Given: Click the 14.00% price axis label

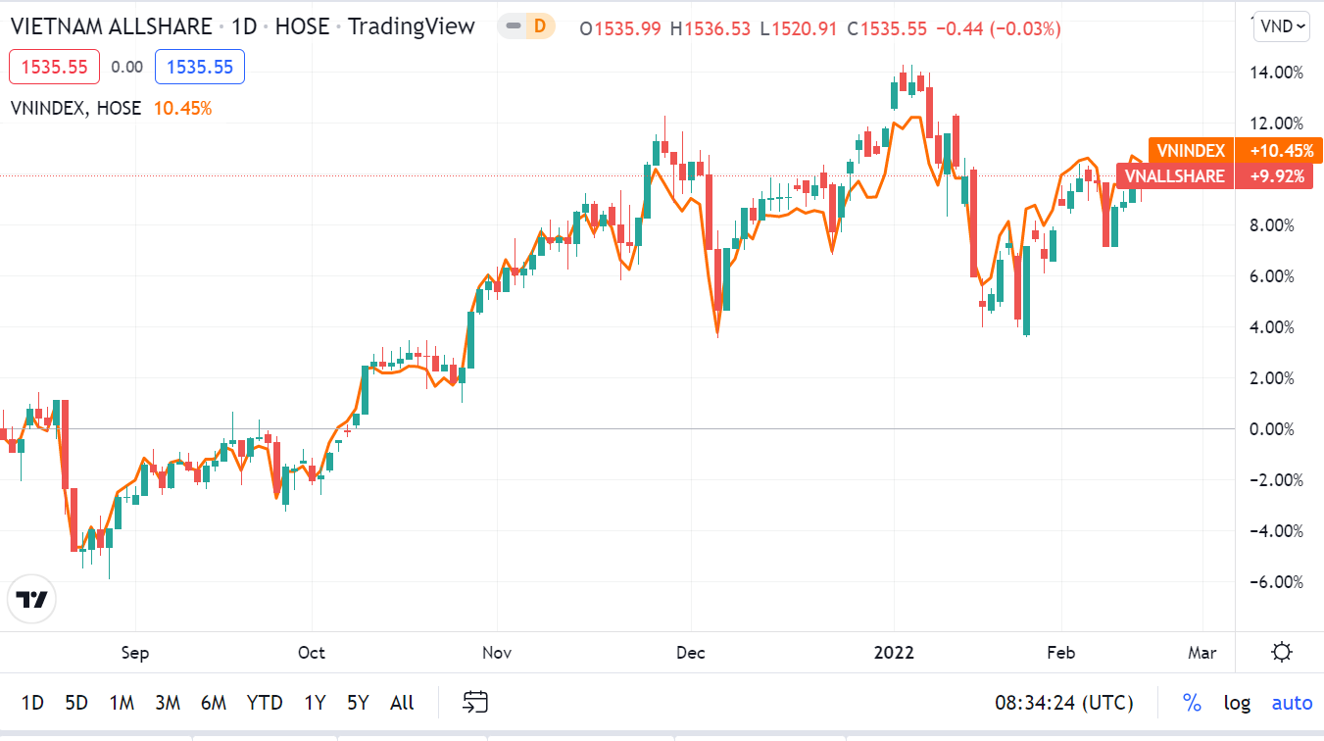Looking at the screenshot, I should [x=1278, y=73].
